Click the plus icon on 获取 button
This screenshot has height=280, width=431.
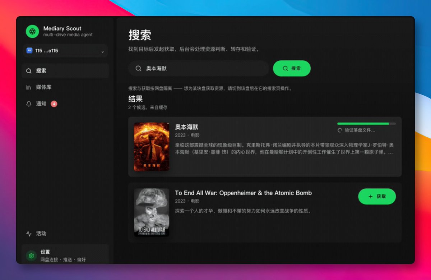(371, 197)
